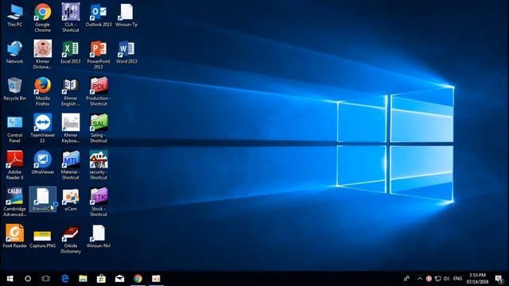Screen dimensions: 509x286
Task: Select Khmer Dictionary desktop shortcut
Action: (x=42, y=55)
